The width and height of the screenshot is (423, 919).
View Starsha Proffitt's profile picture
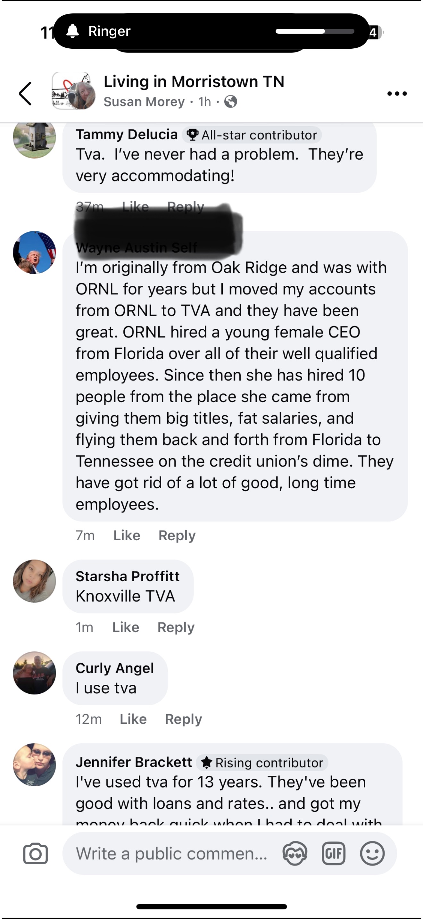tap(35, 581)
